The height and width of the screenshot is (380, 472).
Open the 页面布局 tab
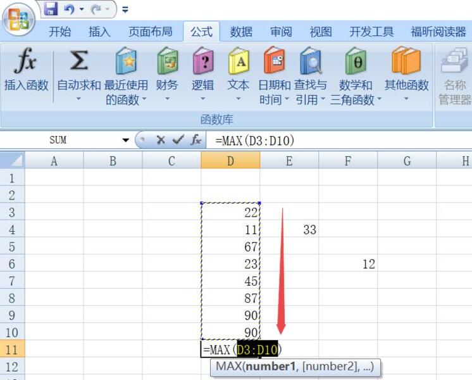(x=151, y=31)
